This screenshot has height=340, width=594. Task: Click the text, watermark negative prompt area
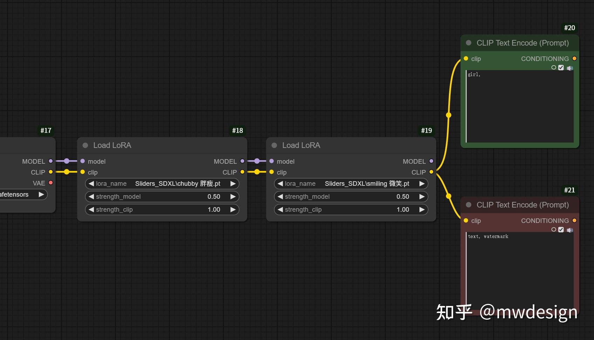(520, 271)
